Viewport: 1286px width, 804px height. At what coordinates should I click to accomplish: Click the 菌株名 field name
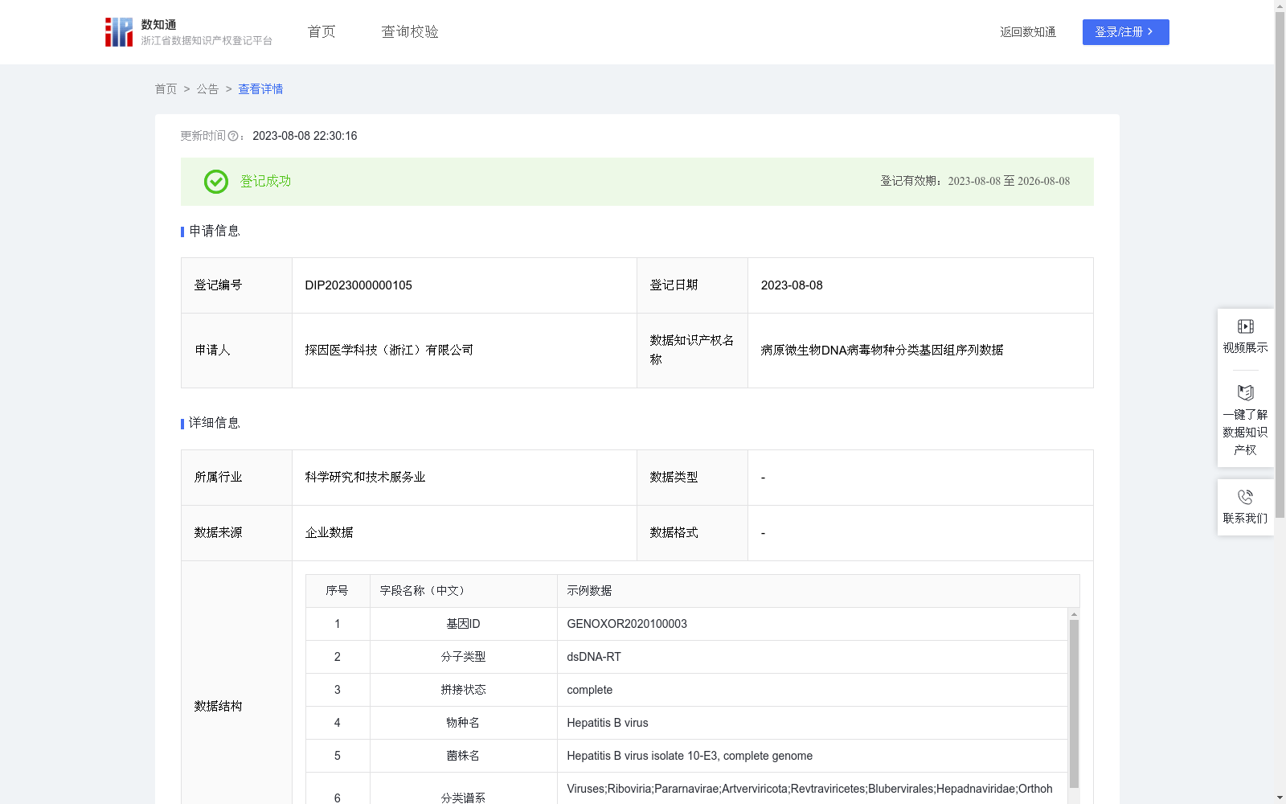[463, 756]
